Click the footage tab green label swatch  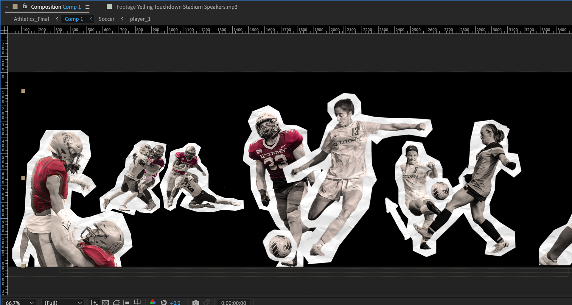pyautogui.click(x=109, y=6)
